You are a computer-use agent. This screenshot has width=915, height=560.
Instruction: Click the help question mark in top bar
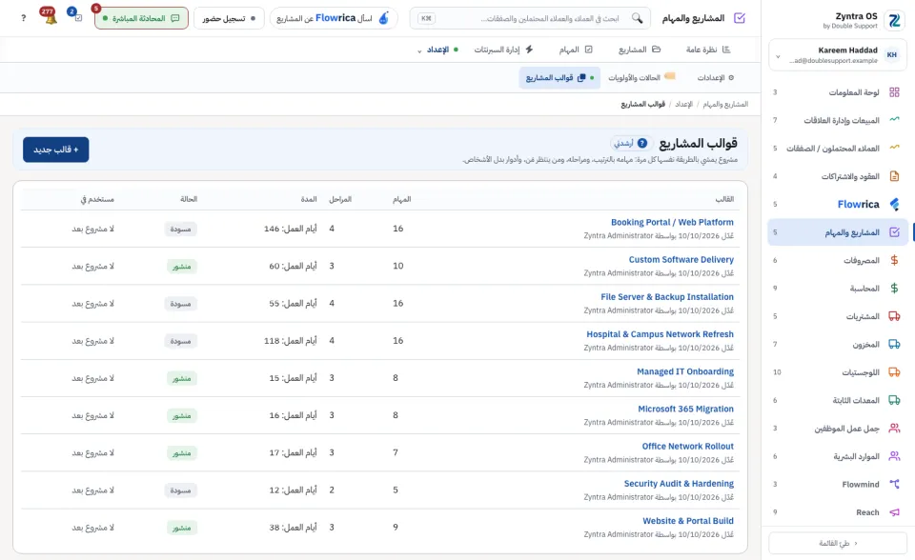[23, 18]
